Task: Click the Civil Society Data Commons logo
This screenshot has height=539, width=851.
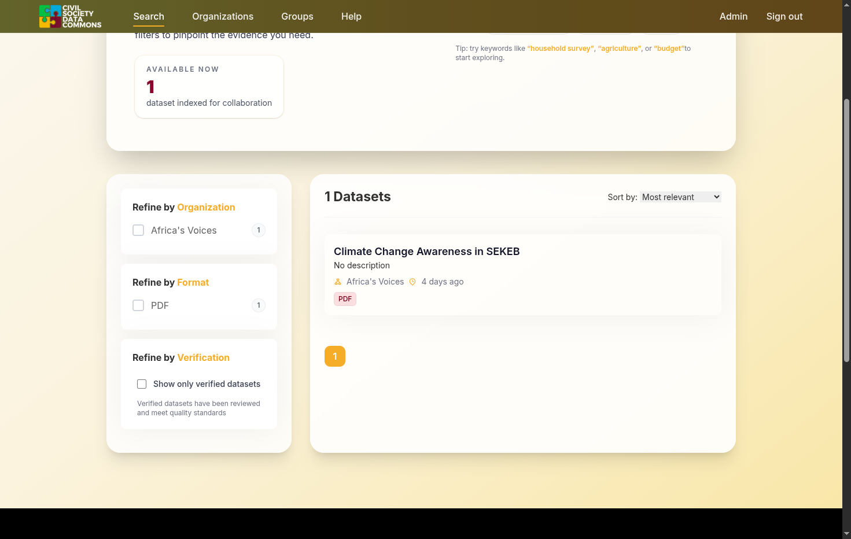Action: 70,16
